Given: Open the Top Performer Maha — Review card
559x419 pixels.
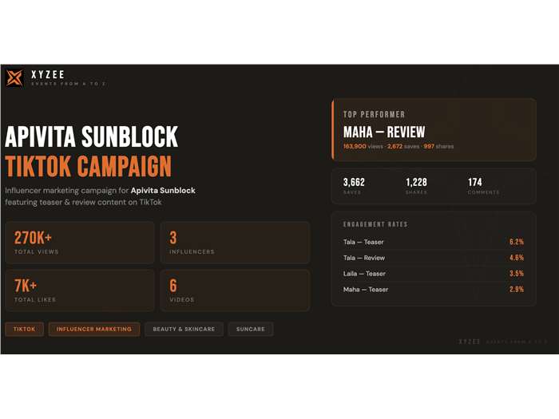Looking at the screenshot, I should coord(434,130).
